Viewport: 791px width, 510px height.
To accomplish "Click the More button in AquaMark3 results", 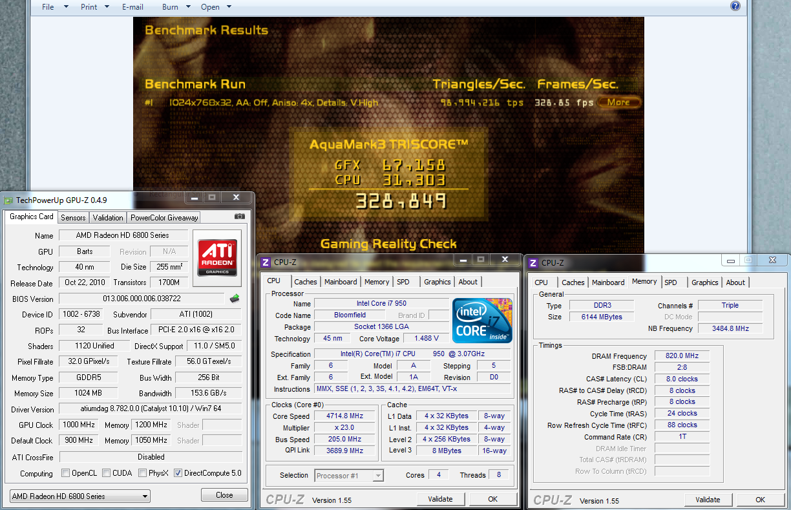I will coord(618,102).
